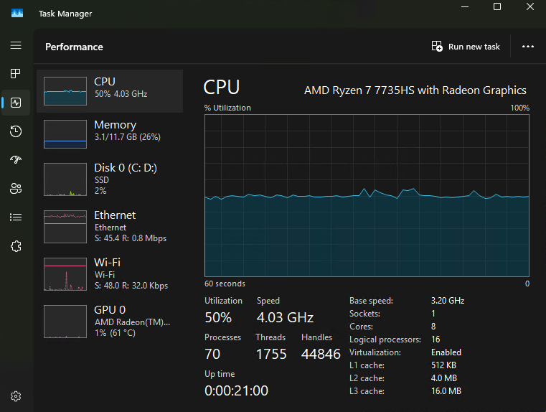Maximize the Task Manager window
The width and height of the screenshot is (546, 412).
coord(497,6)
